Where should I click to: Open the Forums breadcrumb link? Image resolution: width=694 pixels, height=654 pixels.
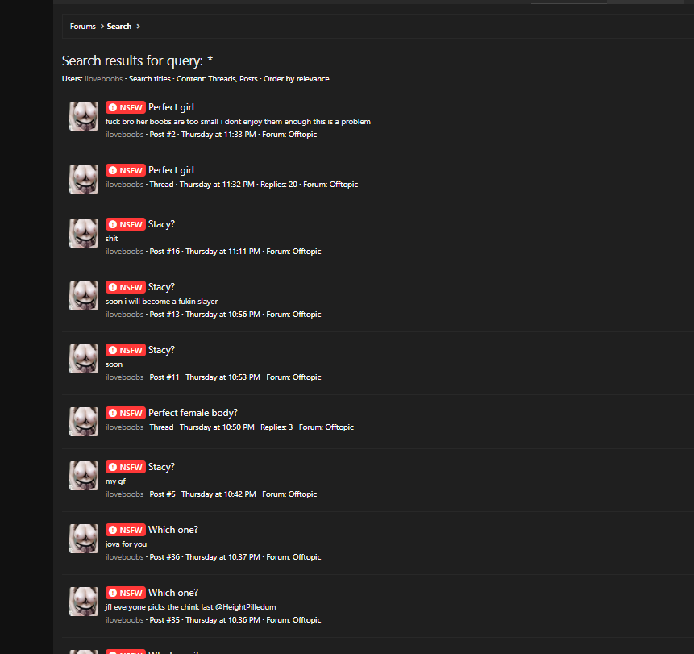82,27
